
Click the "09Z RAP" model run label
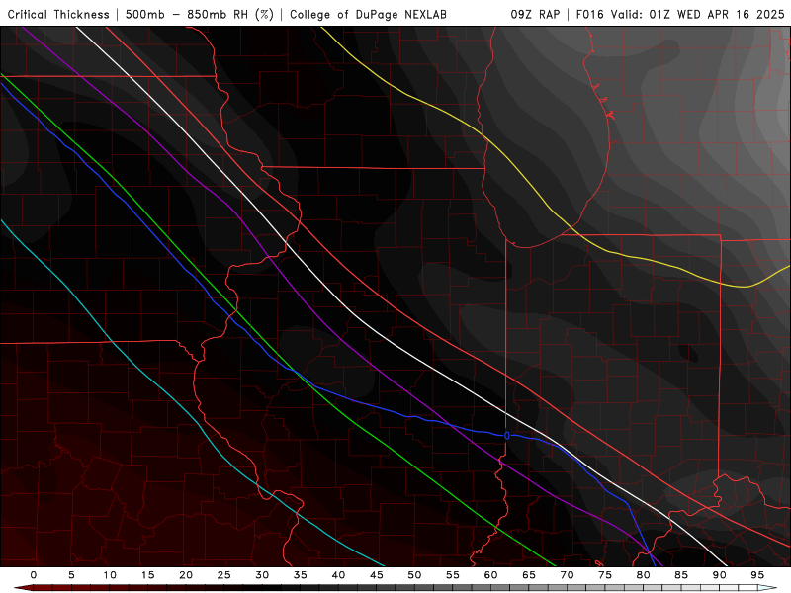(x=535, y=14)
